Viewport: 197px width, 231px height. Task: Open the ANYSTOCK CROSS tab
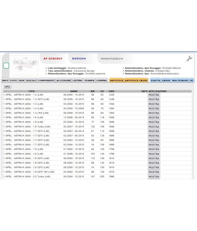[x=136, y=80]
